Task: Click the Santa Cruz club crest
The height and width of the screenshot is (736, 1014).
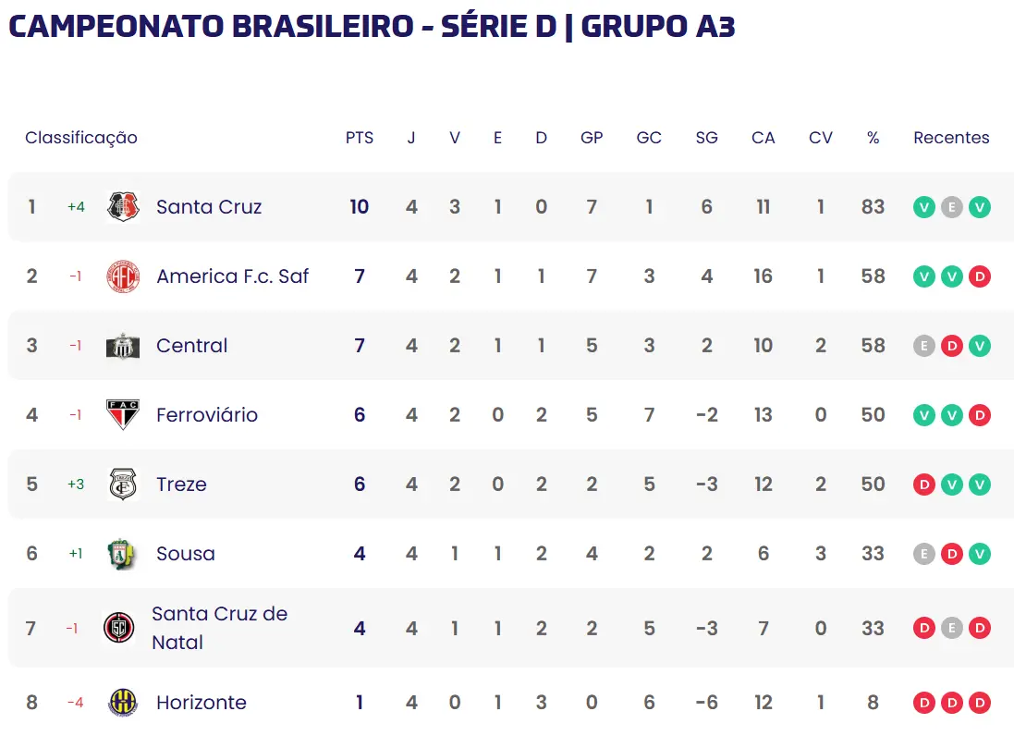Action: click(x=123, y=207)
